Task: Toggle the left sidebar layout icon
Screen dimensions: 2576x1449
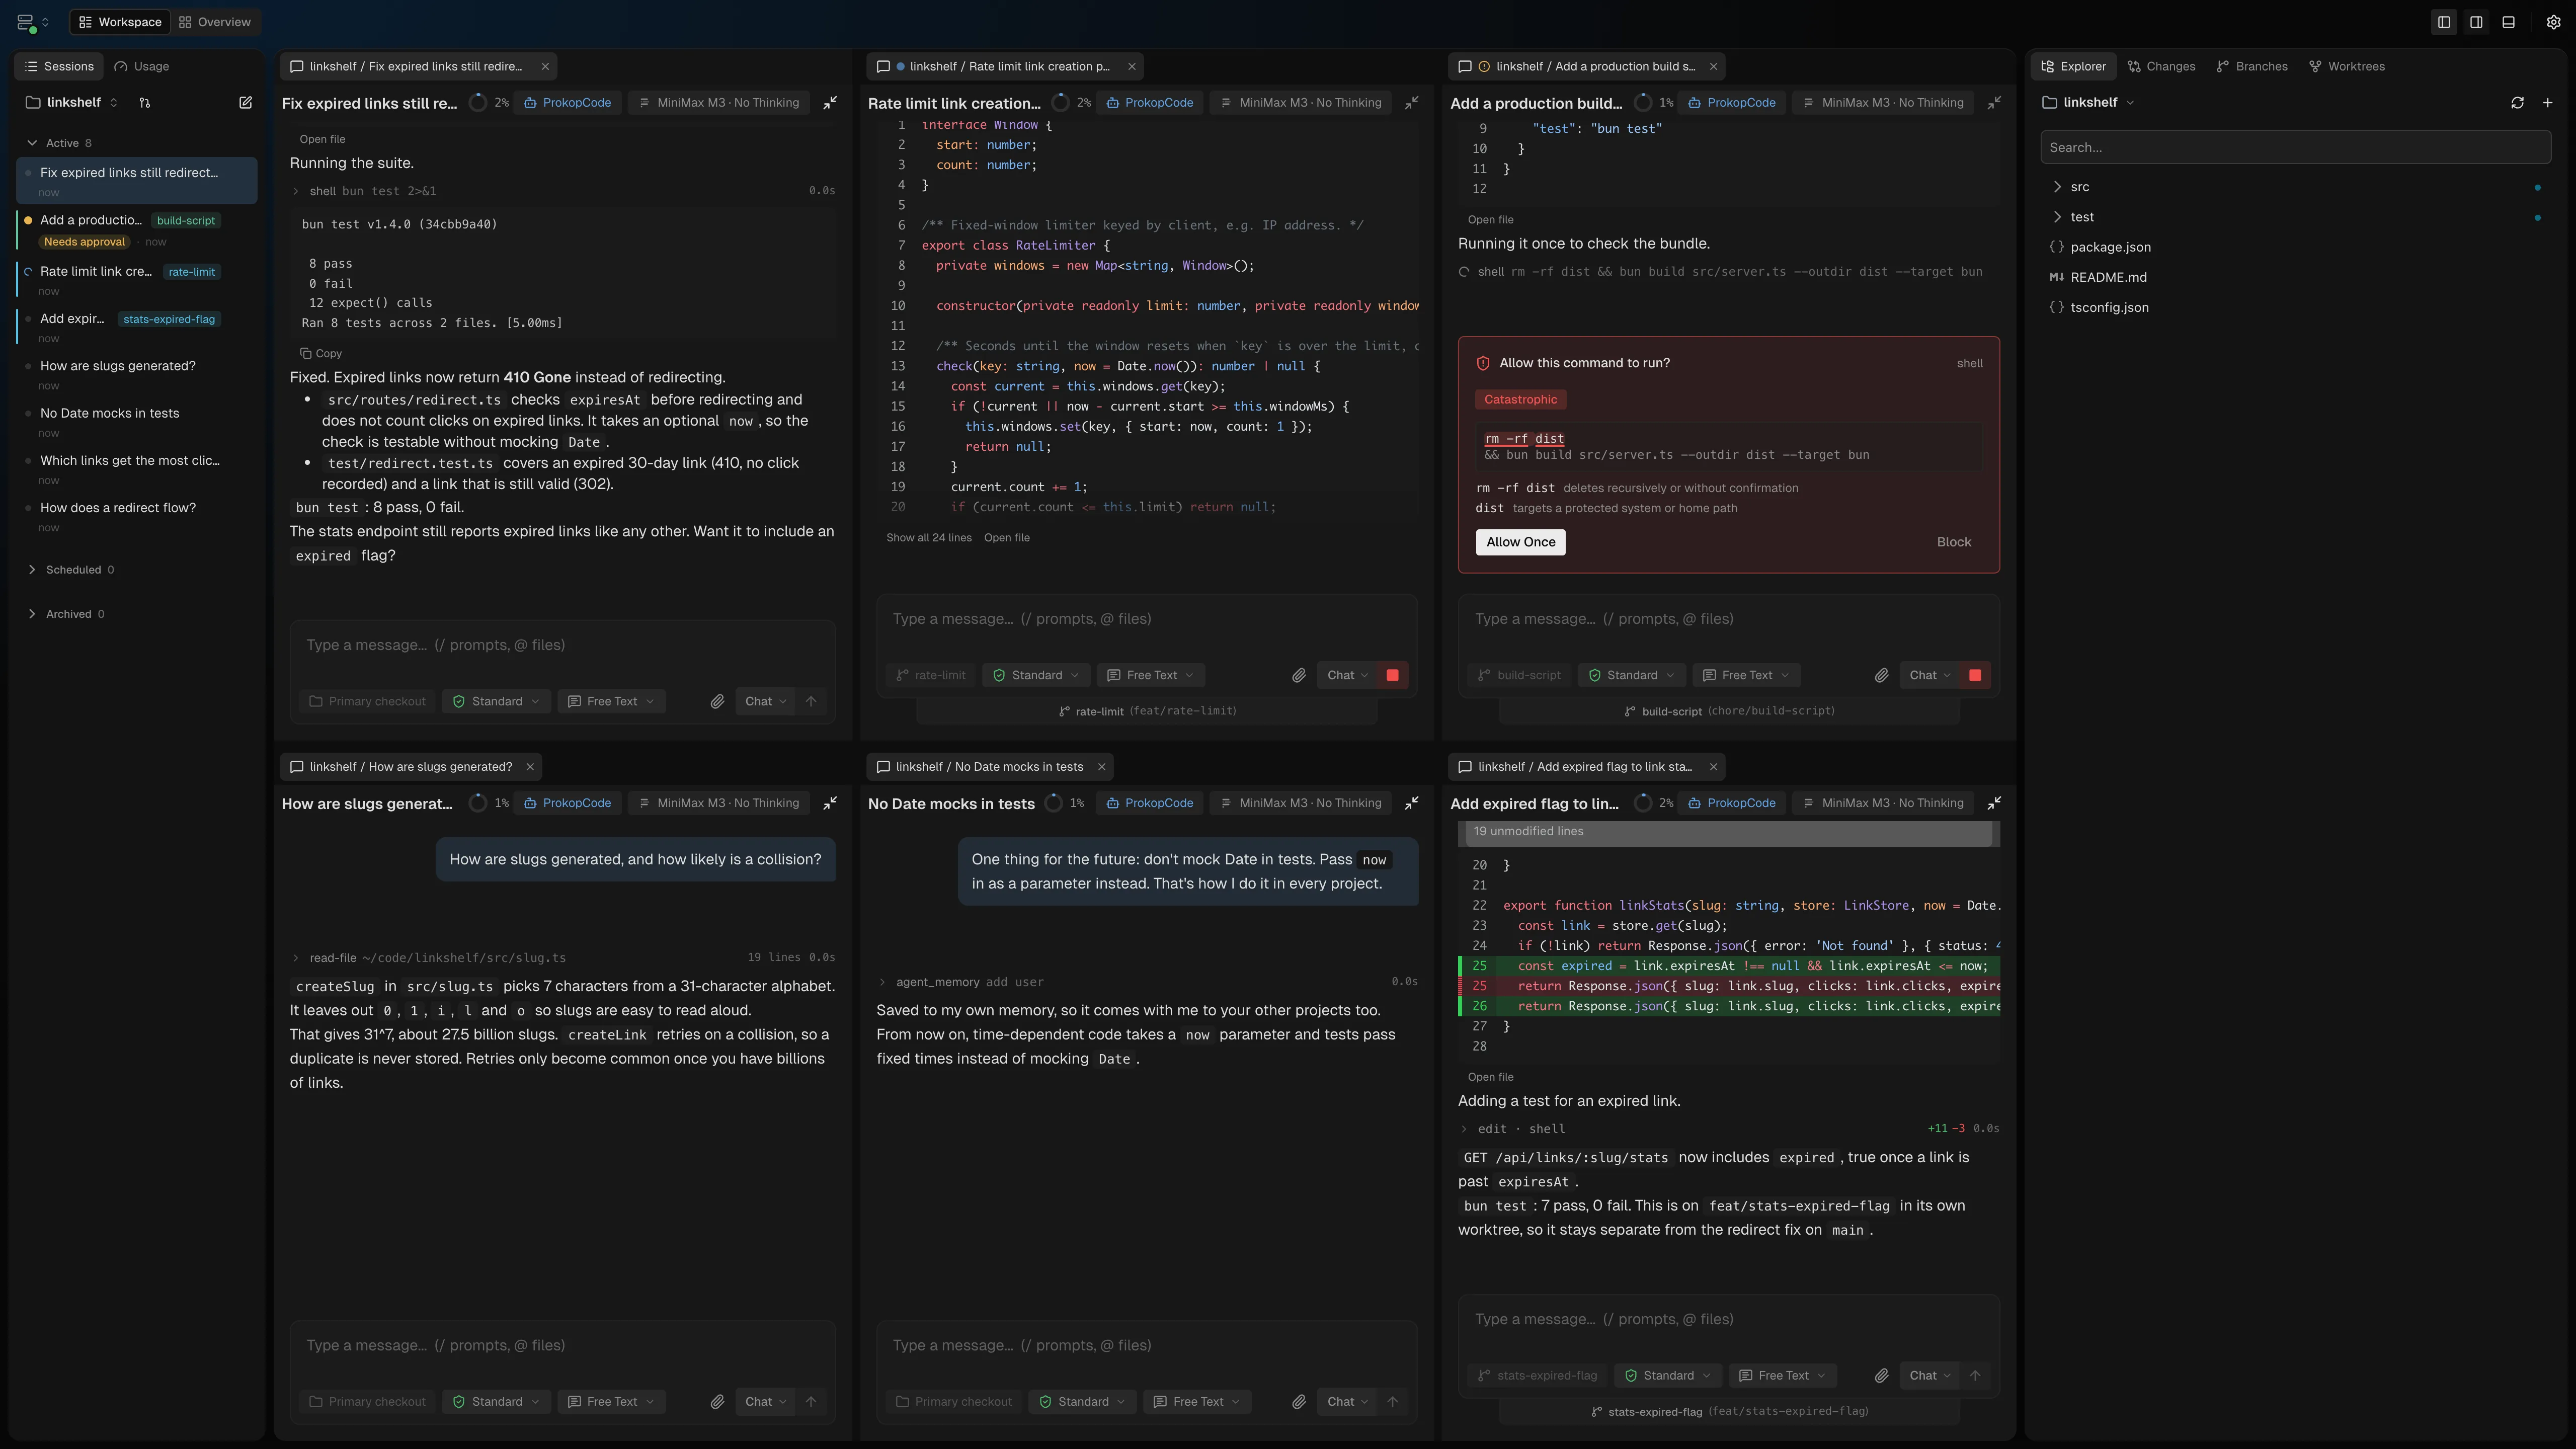Action: click(2444, 22)
